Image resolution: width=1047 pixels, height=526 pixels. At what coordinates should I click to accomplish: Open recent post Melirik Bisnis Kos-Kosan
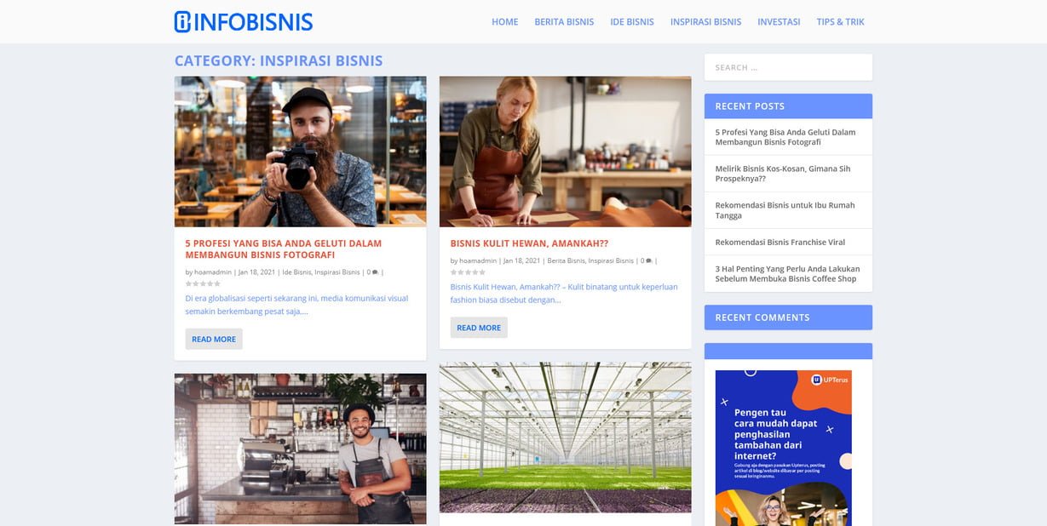click(783, 174)
